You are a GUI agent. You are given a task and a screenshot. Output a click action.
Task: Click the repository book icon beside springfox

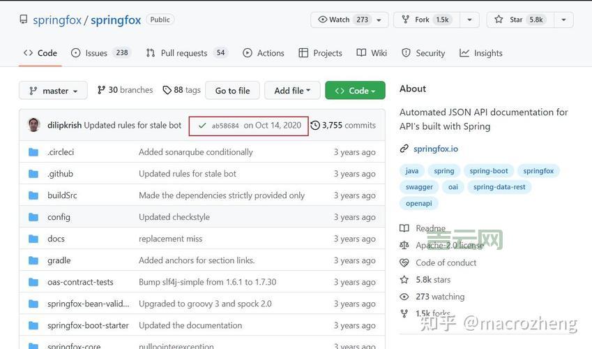click(x=24, y=20)
